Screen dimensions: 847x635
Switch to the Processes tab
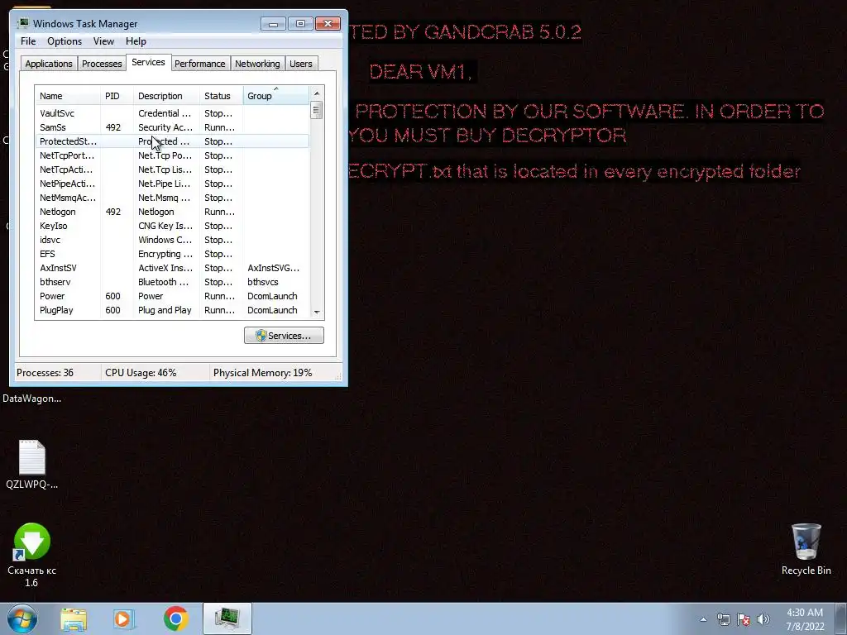[x=102, y=64]
